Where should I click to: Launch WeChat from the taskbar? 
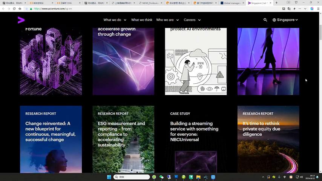coord(161,177)
